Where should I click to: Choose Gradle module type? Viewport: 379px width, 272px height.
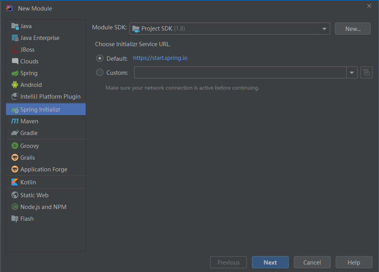[46, 133]
